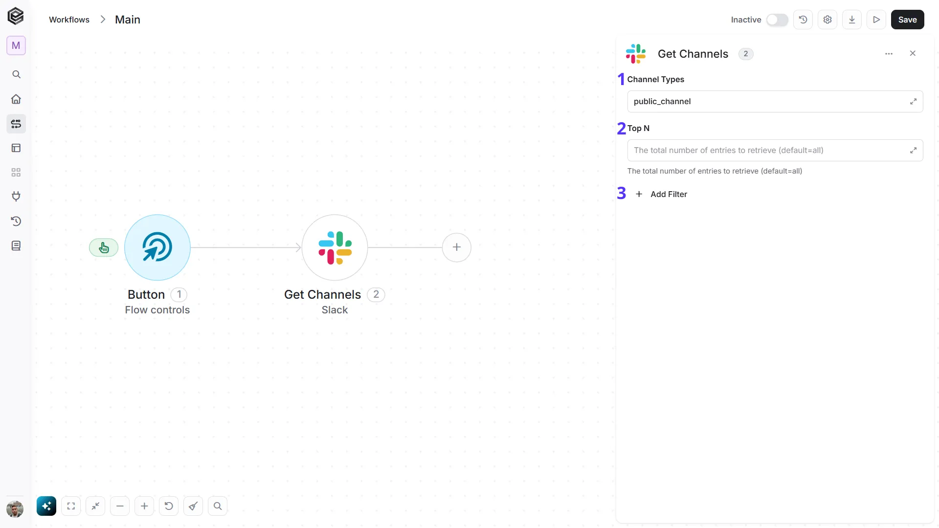Viewport: 939px width, 528px height.
Task: Expand the Channel Types field editor
Action: click(x=913, y=101)
